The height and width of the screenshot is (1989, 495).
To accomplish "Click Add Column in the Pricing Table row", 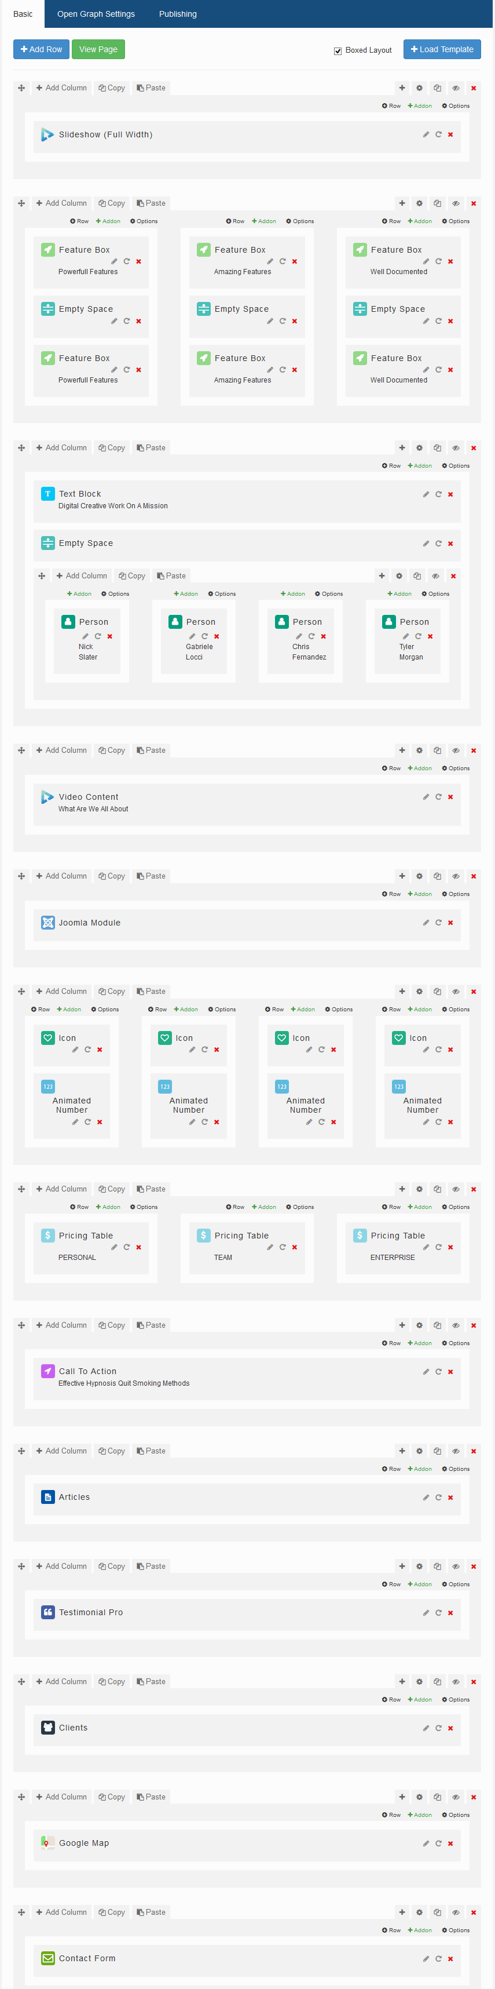I will pyautogui.click(x=62, y=1189).
